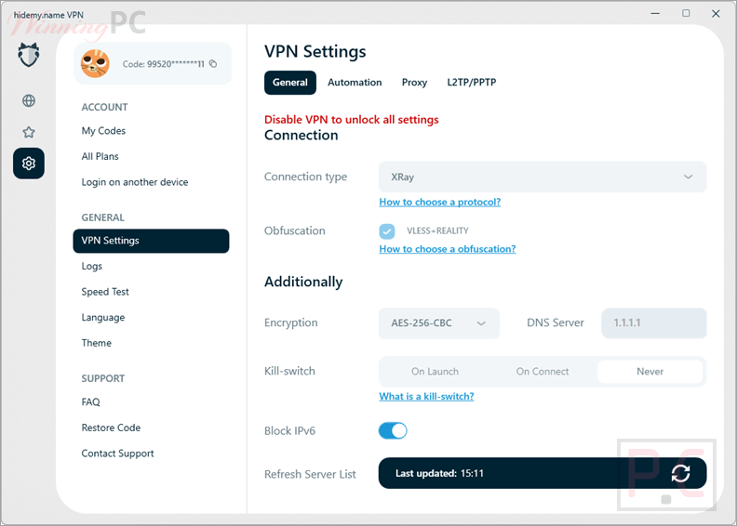Open Contact Support in the sidebar
The image size is (737, 526).
[x=117, y=454]
